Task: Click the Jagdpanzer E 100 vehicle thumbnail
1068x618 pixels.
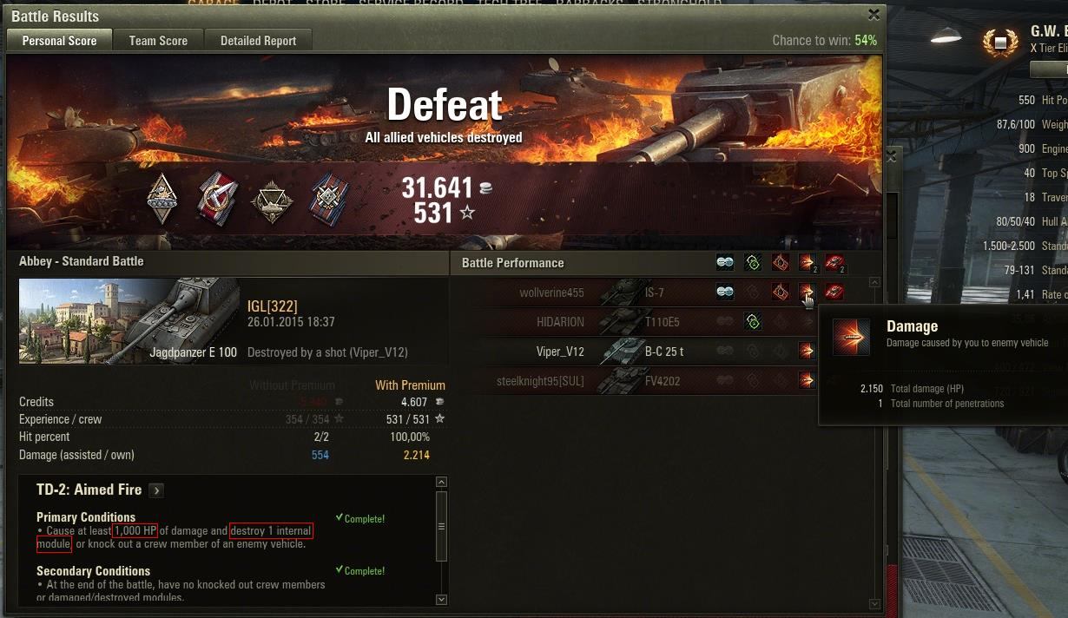Action: 129,321
